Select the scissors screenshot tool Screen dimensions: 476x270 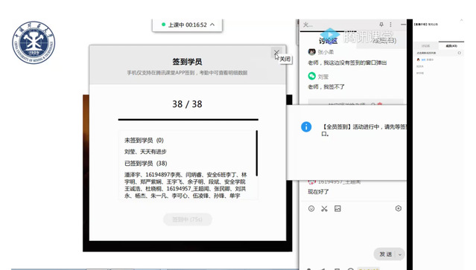point(324,208)
